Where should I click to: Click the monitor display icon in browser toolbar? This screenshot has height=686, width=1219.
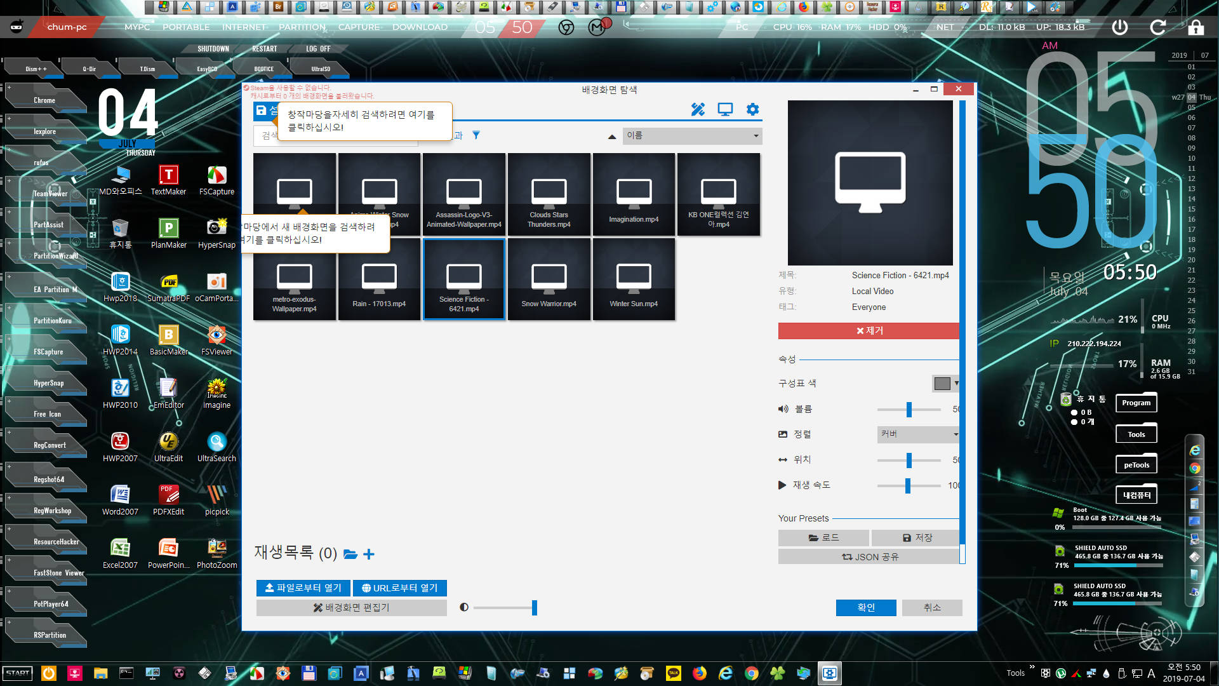pos(725,109)
